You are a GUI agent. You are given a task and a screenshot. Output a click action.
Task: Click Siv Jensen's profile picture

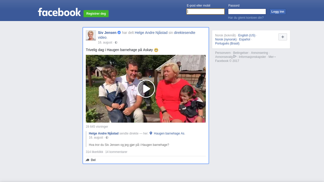(91, 35)
